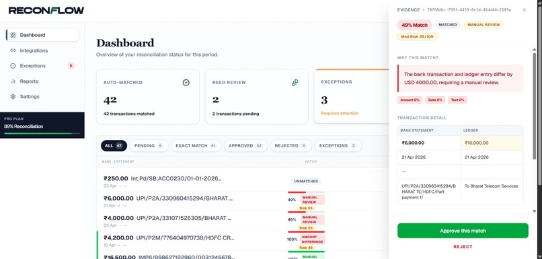Open the Reports section

42,81
